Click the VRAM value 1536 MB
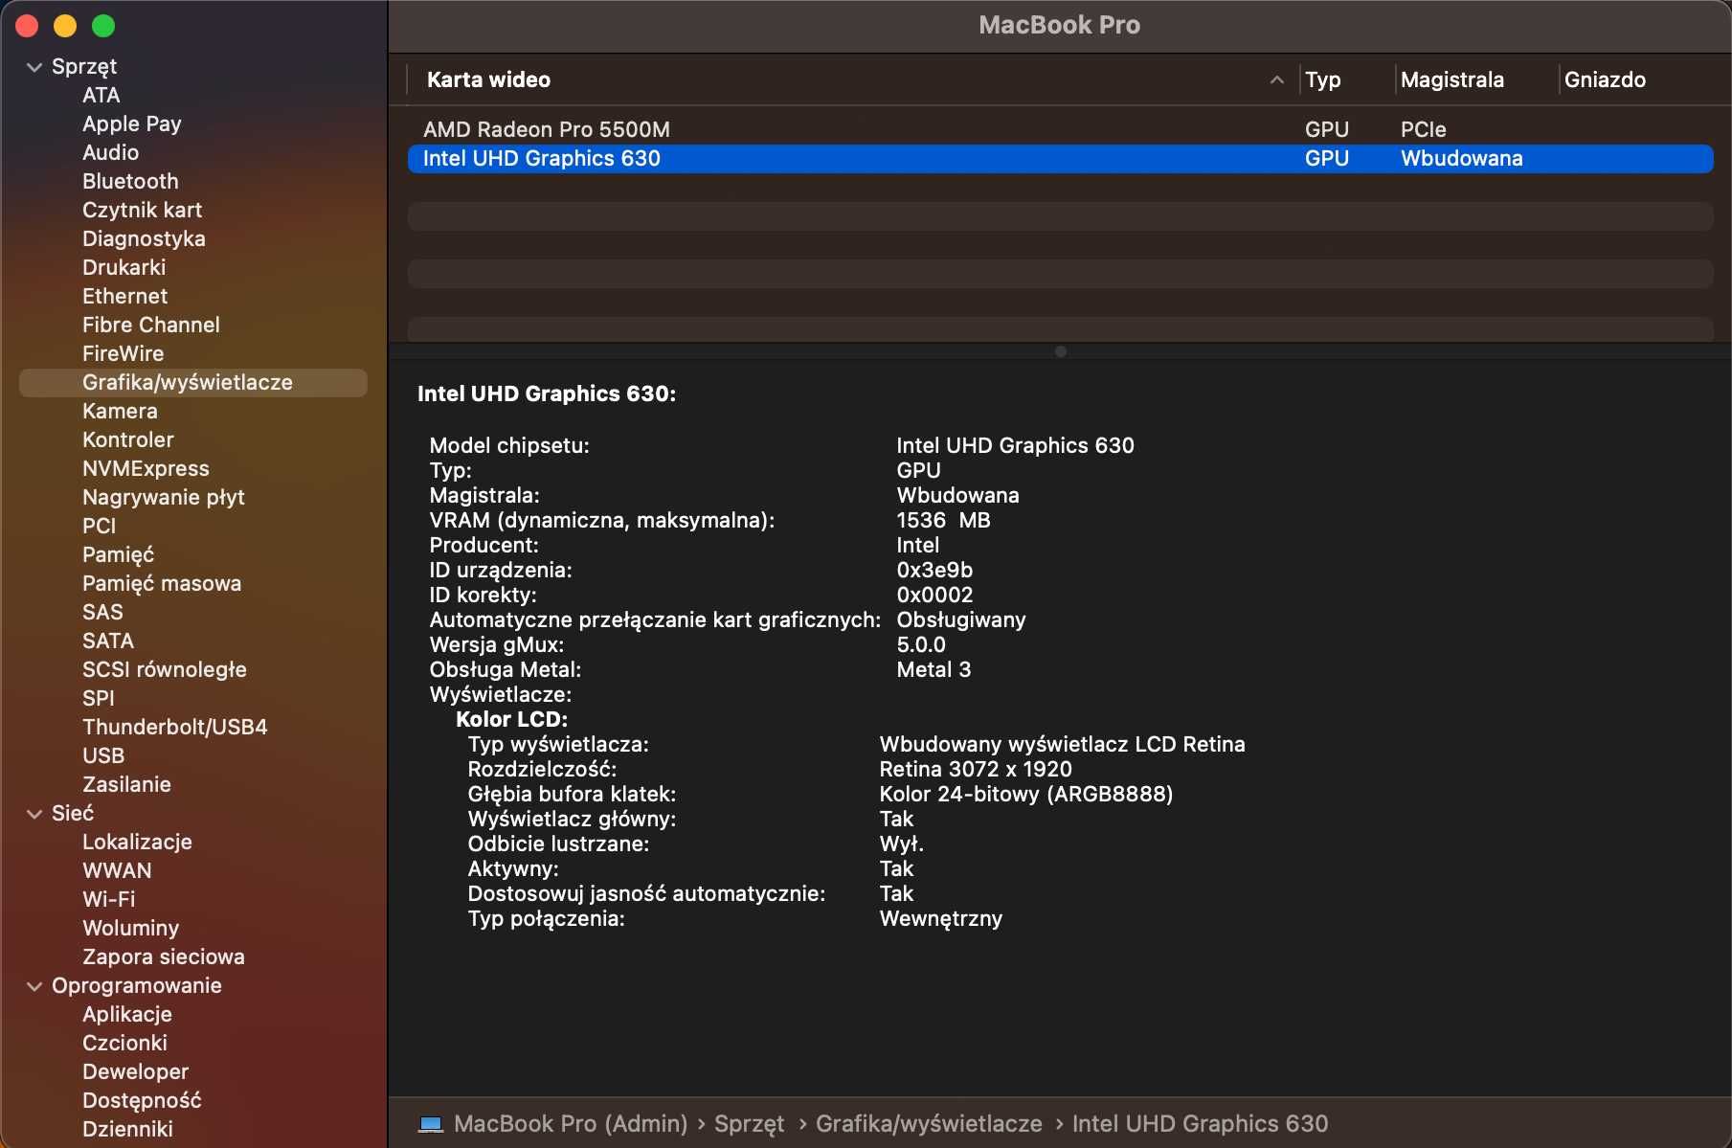This screenshot has height=1148, width=1732. pyautogui.click(x=943, y=521)
